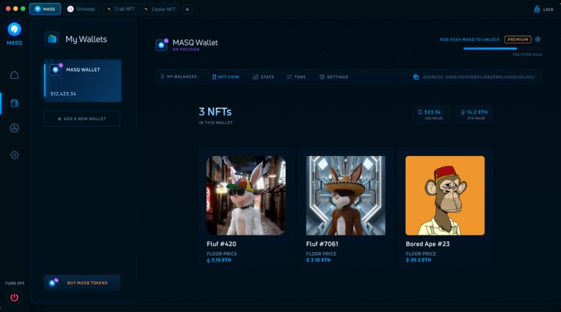The height and width of the screenshot is (312, 561).
Task: Switch to the MASQ browser tab
Action: tap(45, 9)
